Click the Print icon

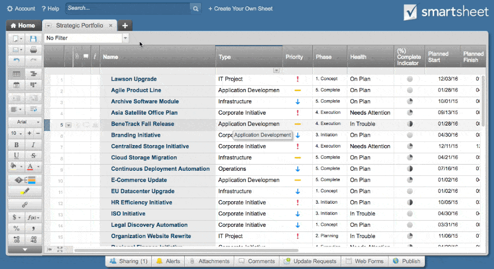pos(33,50)
